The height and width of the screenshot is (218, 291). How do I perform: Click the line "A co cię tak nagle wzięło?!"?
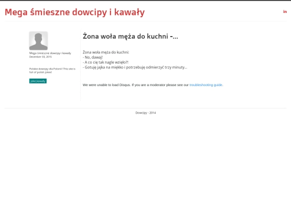[106, 62]
